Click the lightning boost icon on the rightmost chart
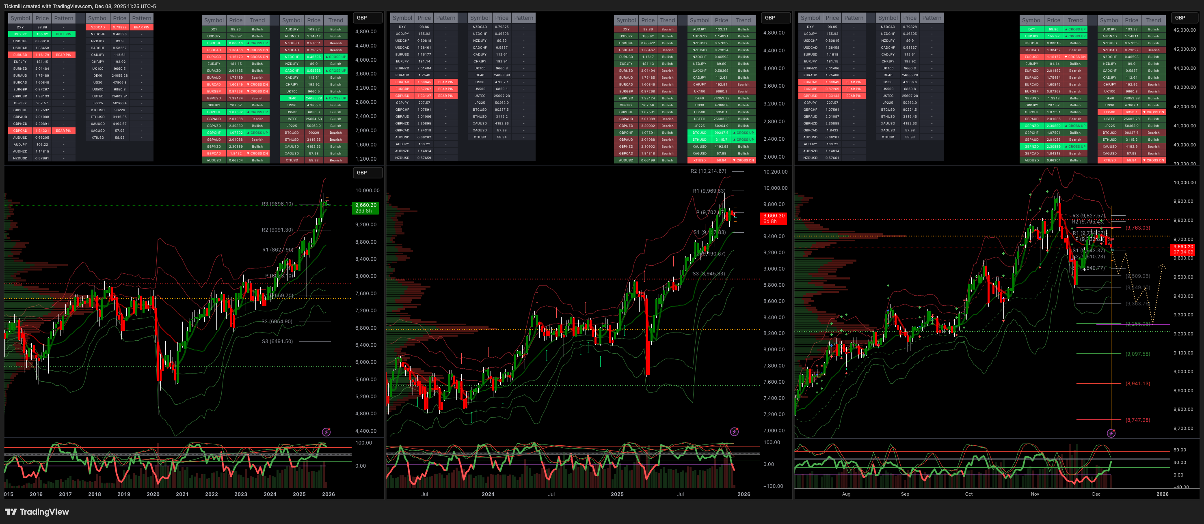This screenshot has width=1204, height=524. tap(1111, 434)
